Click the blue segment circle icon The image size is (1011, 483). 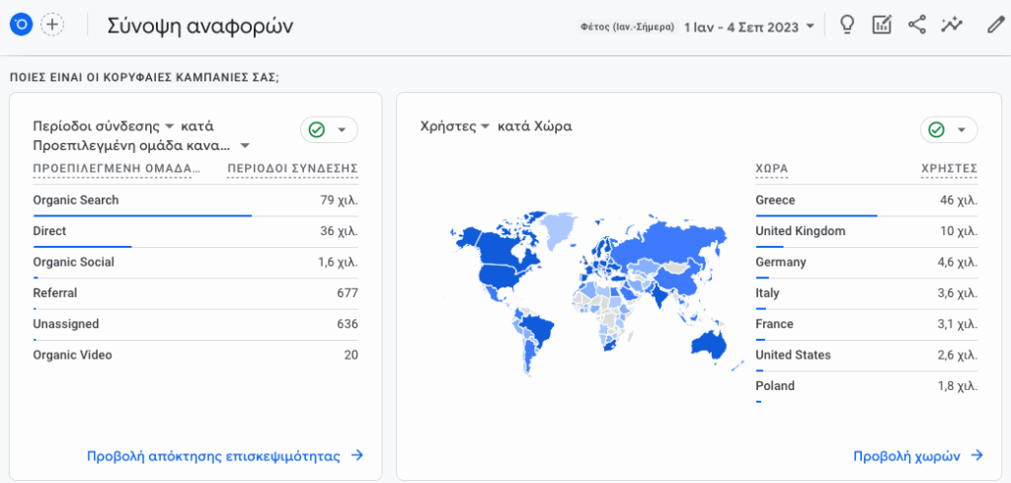(x=21, y=26)
